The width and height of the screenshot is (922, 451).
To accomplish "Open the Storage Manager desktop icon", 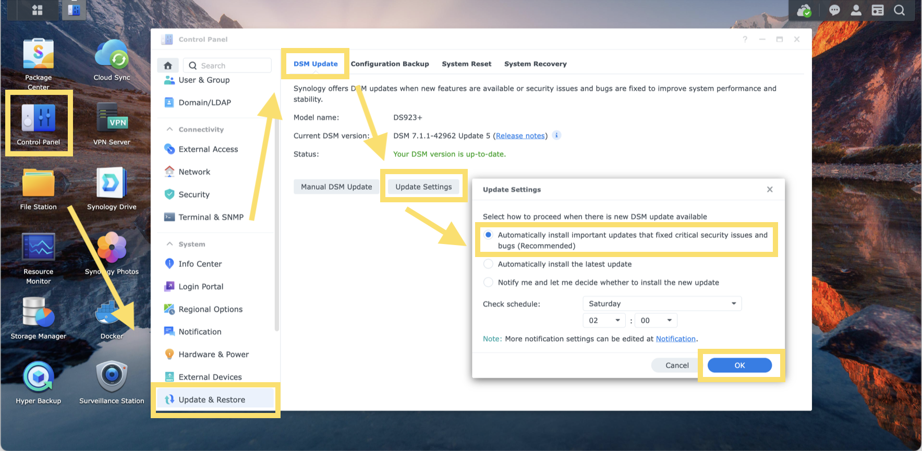I will click(x=39, y=312).
